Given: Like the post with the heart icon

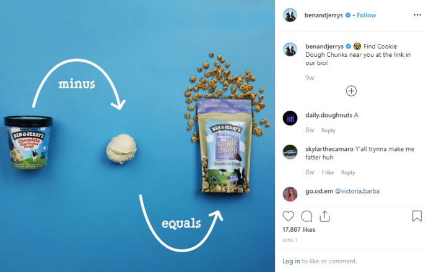Looking at the screenshot, I should [x=288, y=216].
